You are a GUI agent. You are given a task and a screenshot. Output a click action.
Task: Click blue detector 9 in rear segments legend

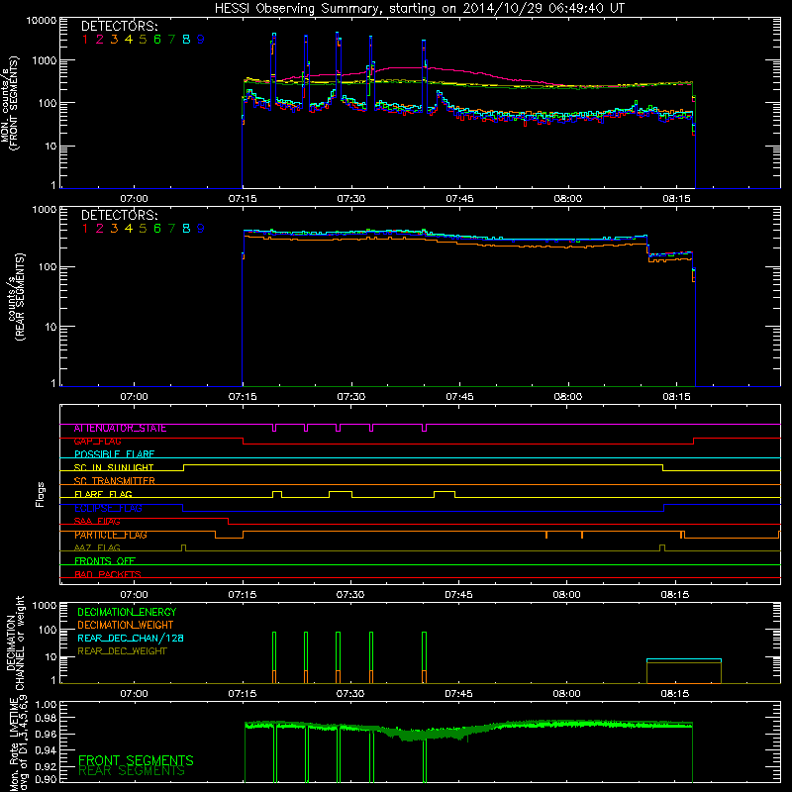tap(201, 229)
